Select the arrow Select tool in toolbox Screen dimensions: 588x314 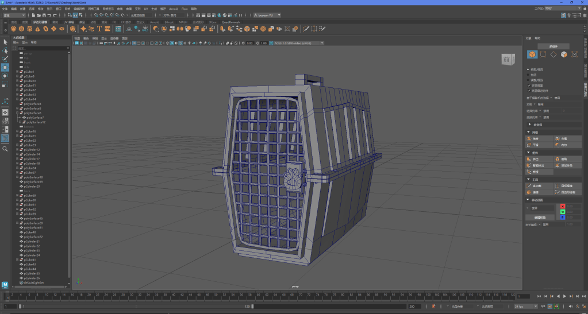tap(5, 42)
